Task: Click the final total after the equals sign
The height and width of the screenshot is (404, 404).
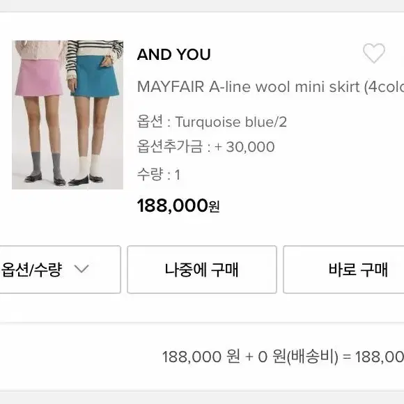Action: click(x=380, y=357)
